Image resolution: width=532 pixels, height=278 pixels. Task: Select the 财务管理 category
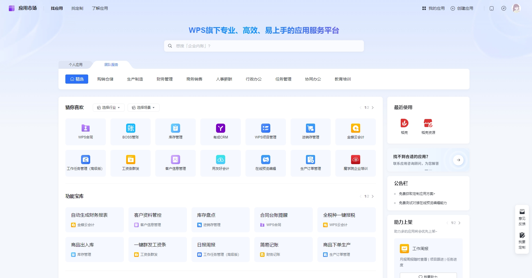pyautogui.click(x=165, y=79)
